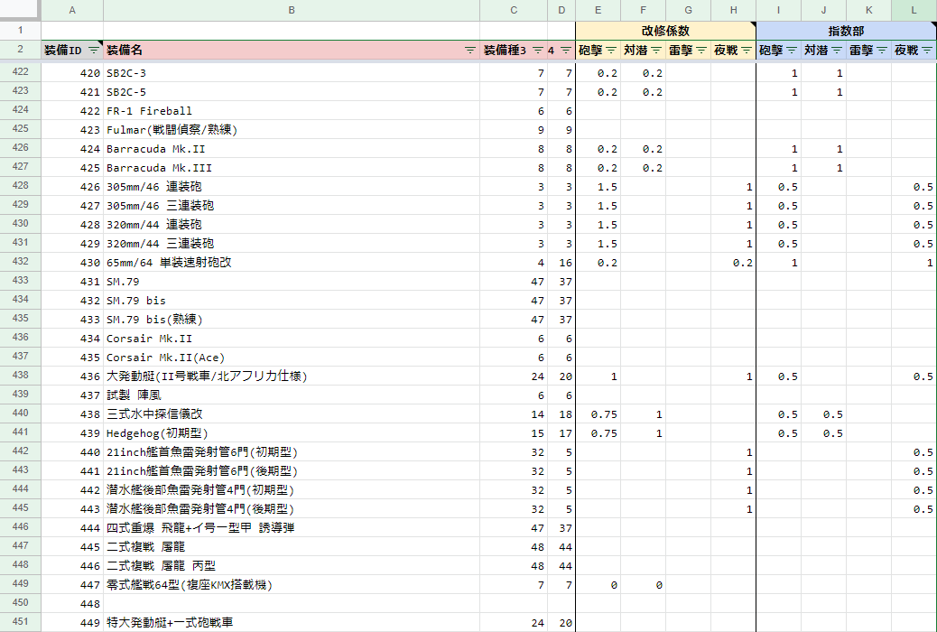Click the cell '潜水艦後部魚雷発射管4門(初期型)'
Image resolution: width=937 pixels, height=632 pixels.
click(x=292, y=490)
